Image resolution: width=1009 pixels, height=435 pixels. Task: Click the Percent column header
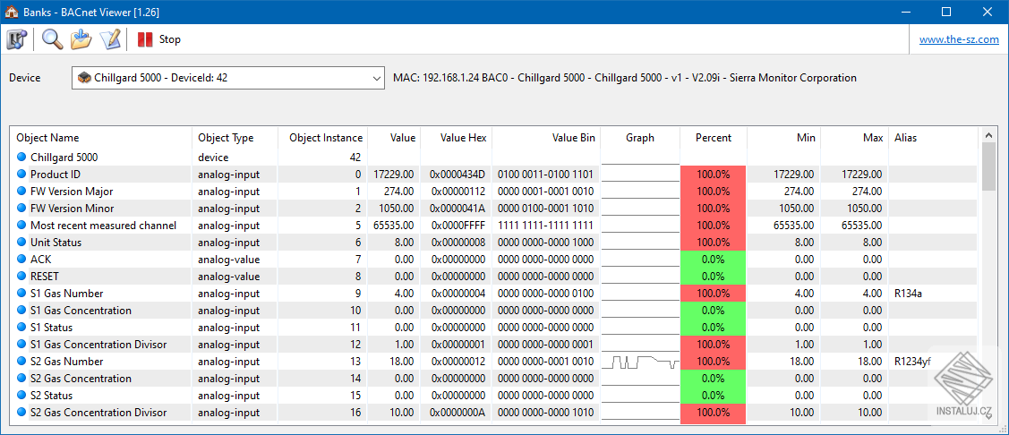pyautogui.click(x=713, y=138)
